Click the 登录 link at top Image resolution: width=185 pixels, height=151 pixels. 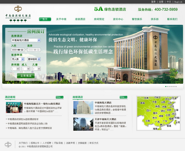click(153, 2)
